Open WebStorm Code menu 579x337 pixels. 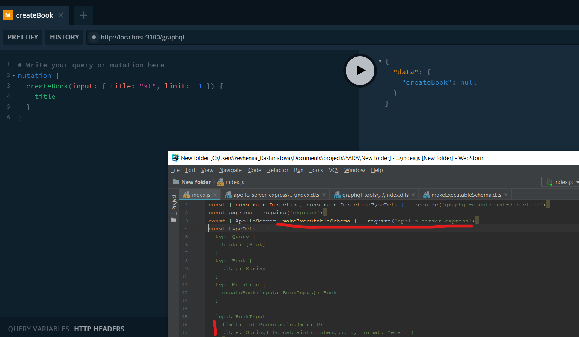255,170
